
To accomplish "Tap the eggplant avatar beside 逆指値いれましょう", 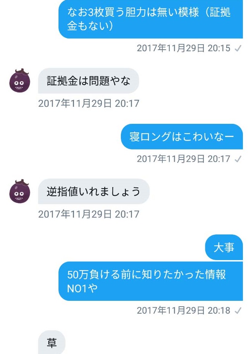I will pos(20,191).
